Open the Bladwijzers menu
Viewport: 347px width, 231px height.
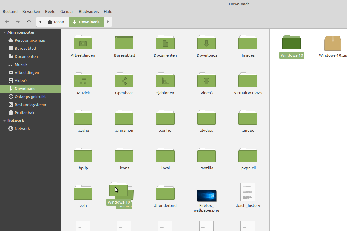[89, 11]
